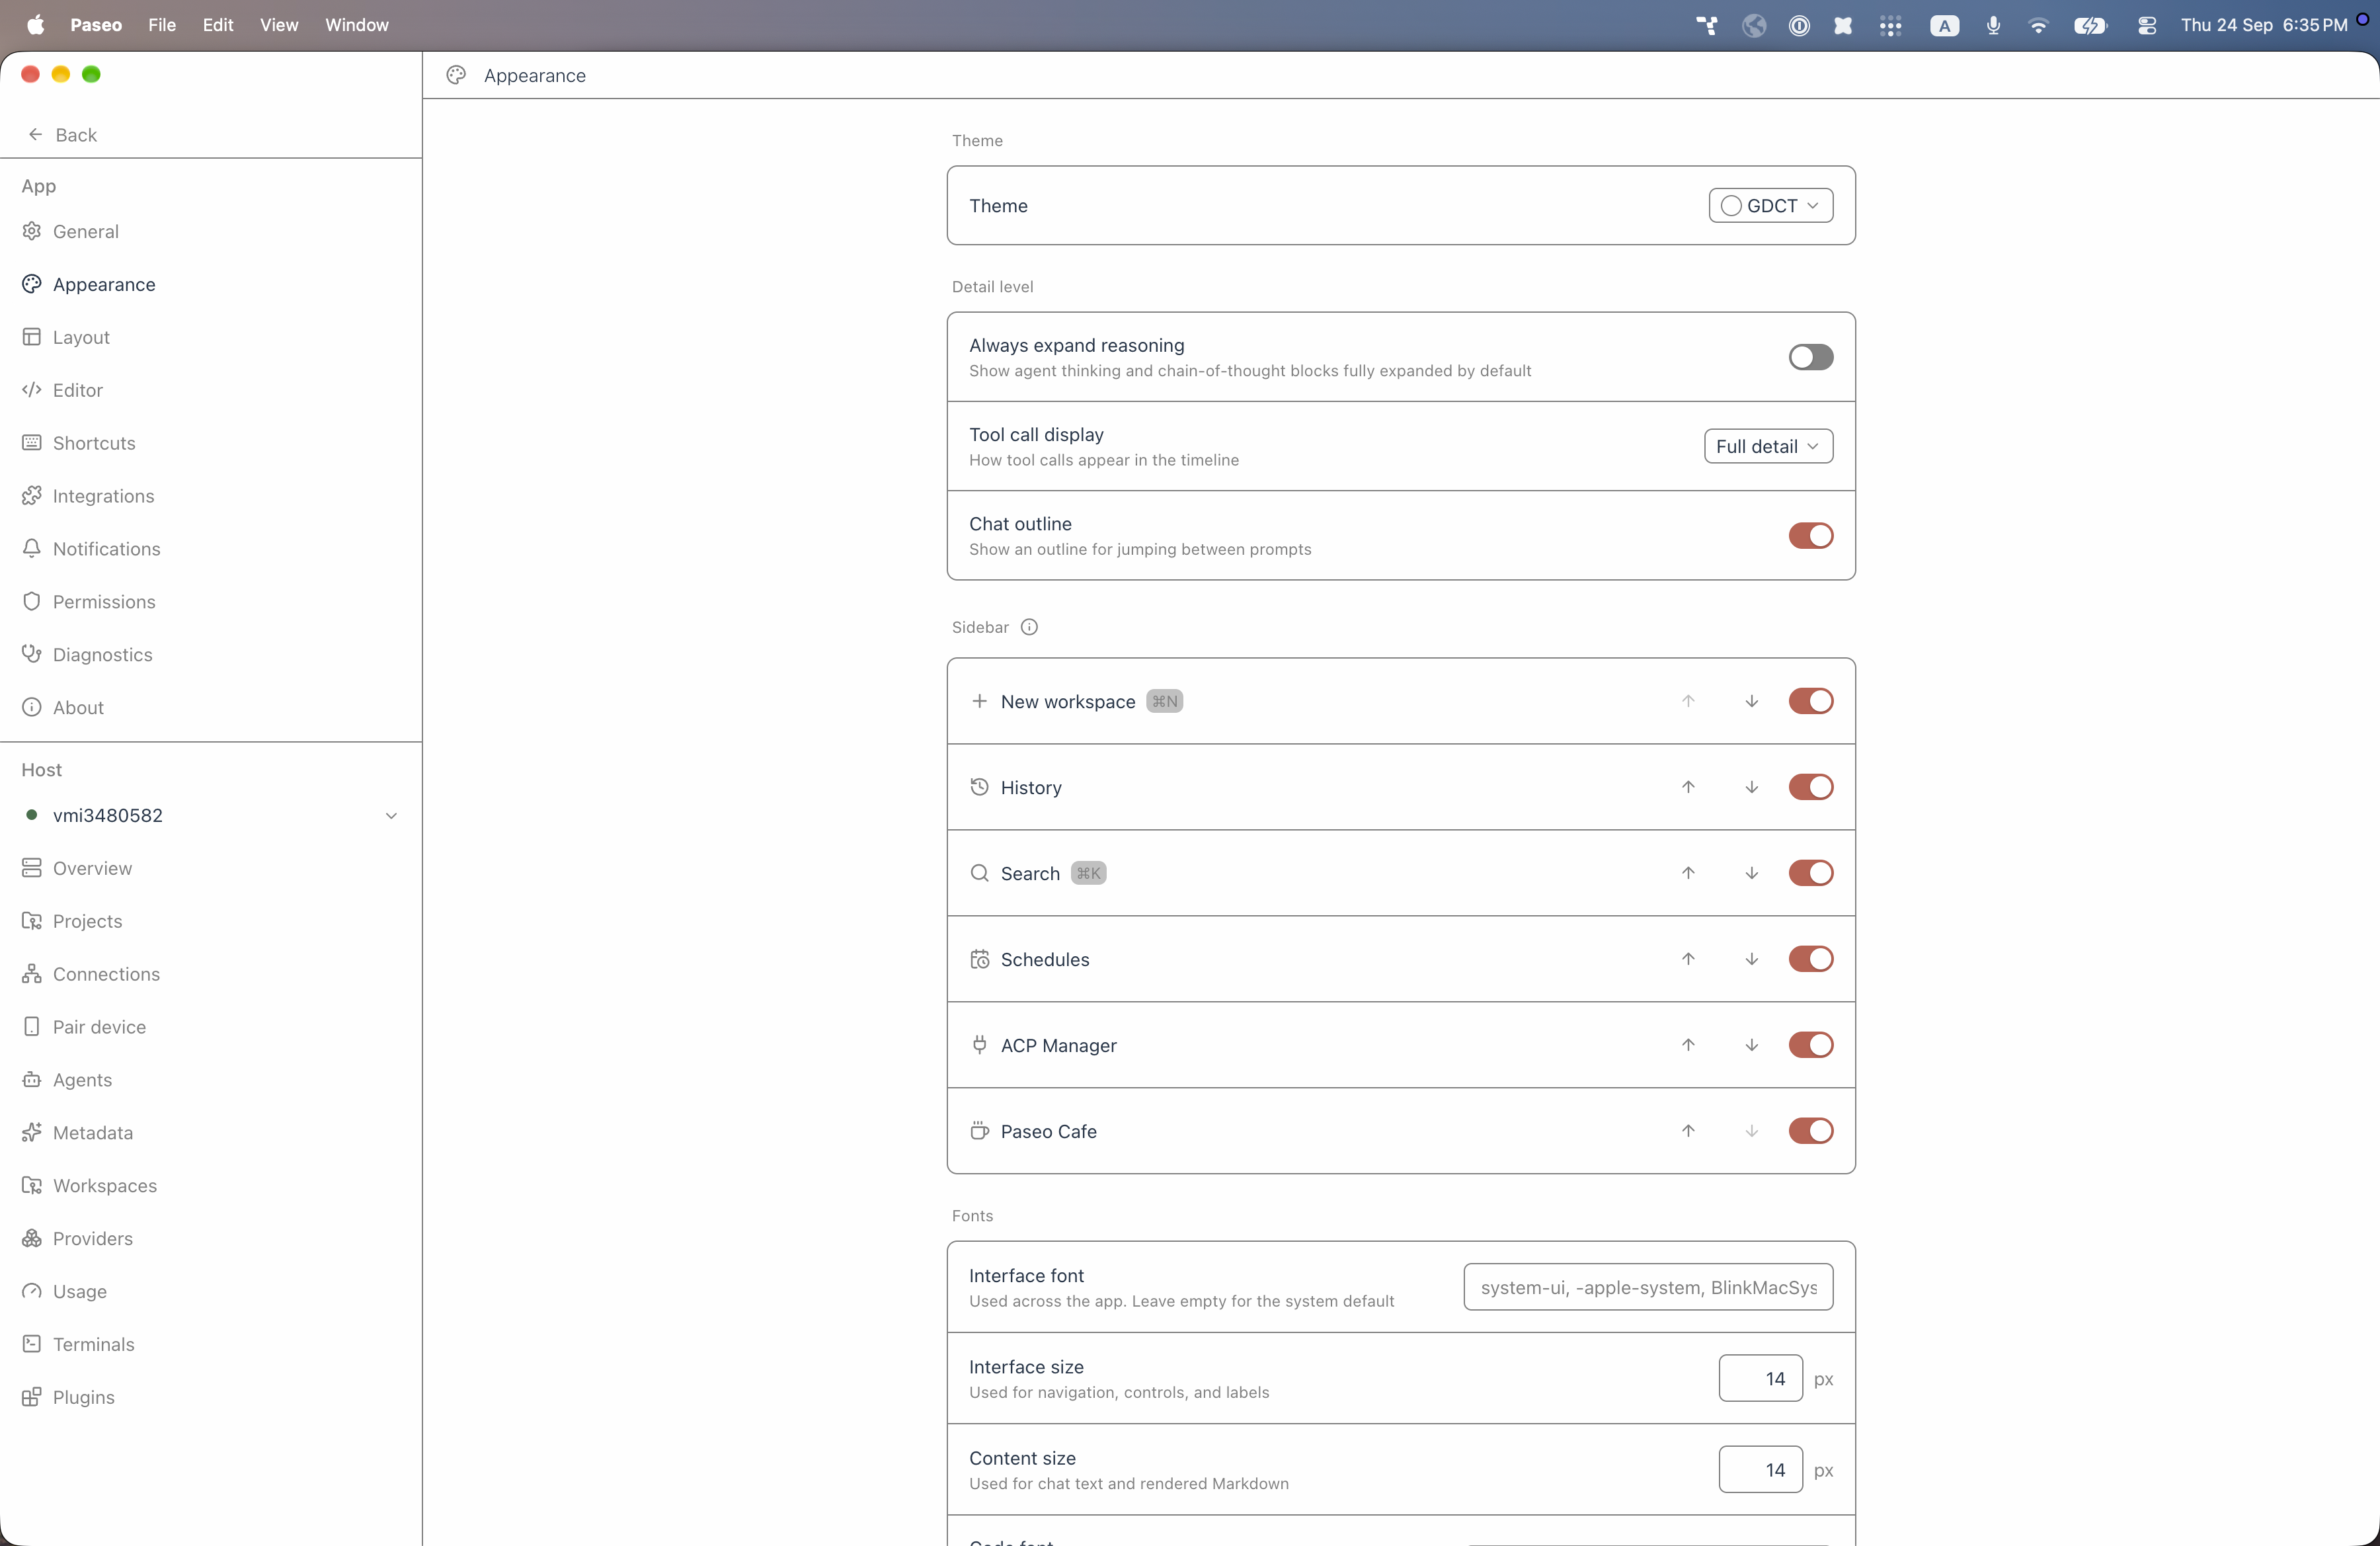Click the Back button
This screenshot has width=2380, height=1546.
point(62,134)
